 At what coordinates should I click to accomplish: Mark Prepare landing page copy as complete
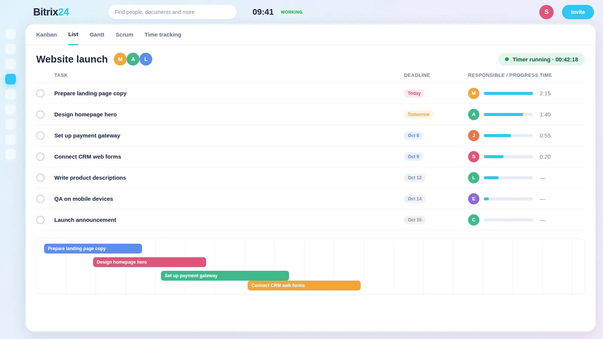pyautogui.click(x=40, y=93)
